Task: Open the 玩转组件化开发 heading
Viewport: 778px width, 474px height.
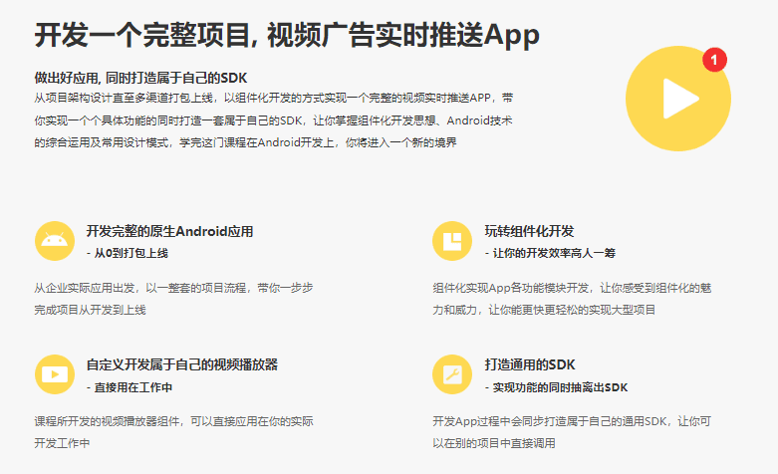Action: tap(529, 231)
